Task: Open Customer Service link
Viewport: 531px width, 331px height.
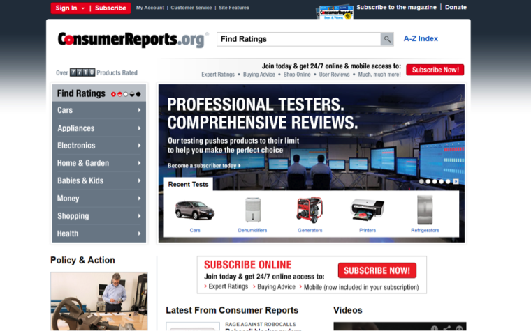Action: pos(191,8)
